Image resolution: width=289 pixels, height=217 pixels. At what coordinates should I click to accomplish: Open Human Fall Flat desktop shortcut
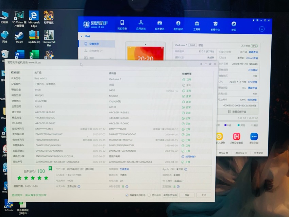click(49, 38)
